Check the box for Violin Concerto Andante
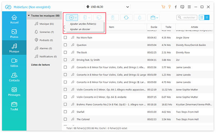The width and height of the screenshot is (216, 133). point(65,97)
